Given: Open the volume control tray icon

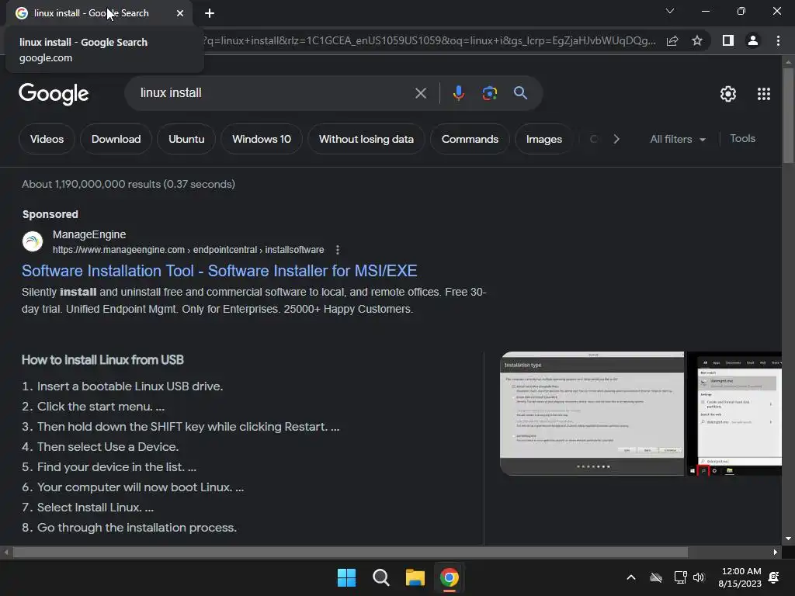Looking at the screenshot, I should point(699,577).
